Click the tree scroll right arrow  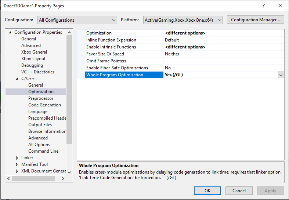click(x=63, y=178)
